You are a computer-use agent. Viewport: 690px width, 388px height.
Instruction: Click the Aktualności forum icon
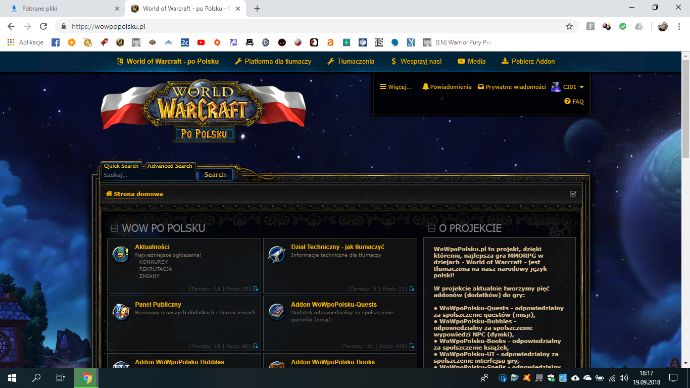pos(121,255)
